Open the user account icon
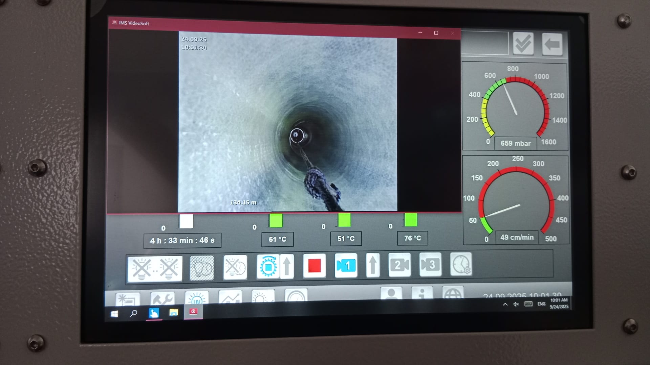Screen dimensions: 650x365 point(391,293)
